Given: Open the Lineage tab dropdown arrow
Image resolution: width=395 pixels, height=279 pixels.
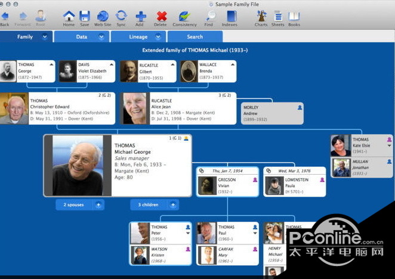Looking at the screenshot, I should pyautogui.click(x=160, y=37).
